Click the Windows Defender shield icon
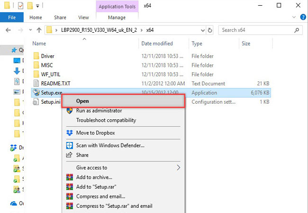Screen dimensions: 308x213 pos(70,145)
